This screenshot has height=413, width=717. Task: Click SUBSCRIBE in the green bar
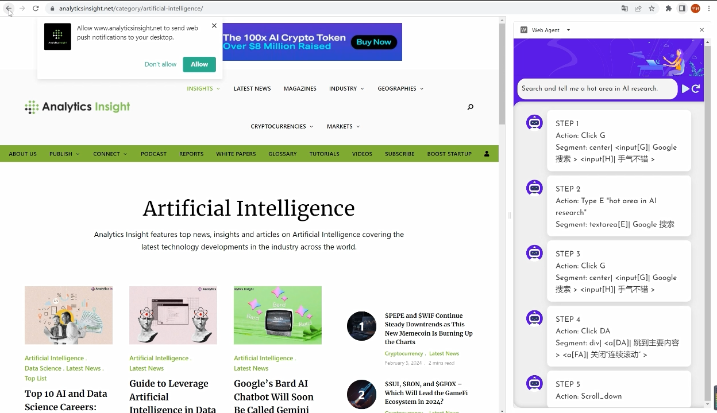400,154
